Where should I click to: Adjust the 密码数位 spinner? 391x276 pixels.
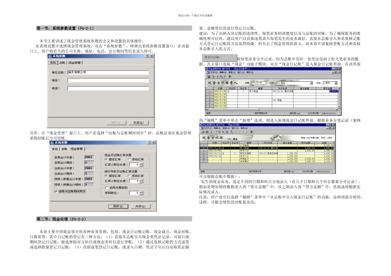pyautogui.click(x=142, y=193)
